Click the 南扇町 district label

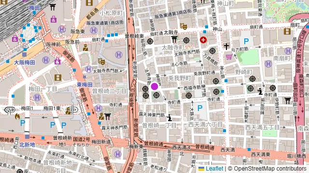pyautogui.click(x=282, y=58)
